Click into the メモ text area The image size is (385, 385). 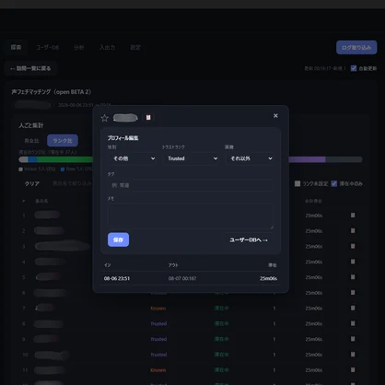pos(191,216)
